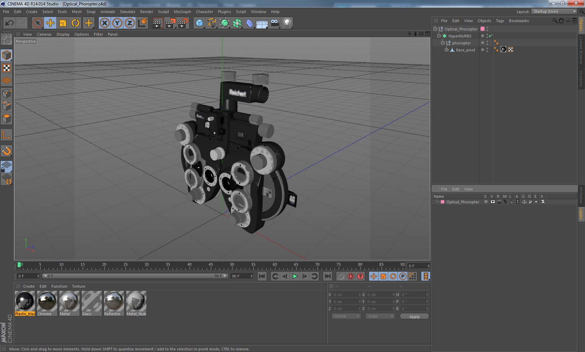Open the spline tools icon
585x352 pixels.
coord(212,23)
